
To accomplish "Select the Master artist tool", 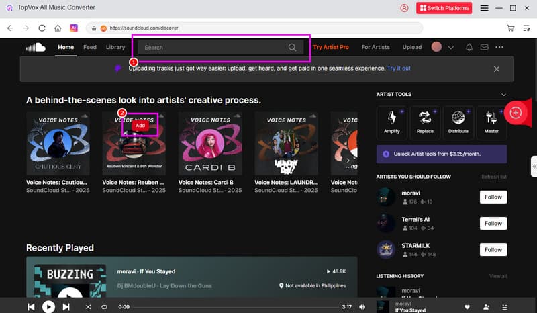I will click(x=491, y=123).
